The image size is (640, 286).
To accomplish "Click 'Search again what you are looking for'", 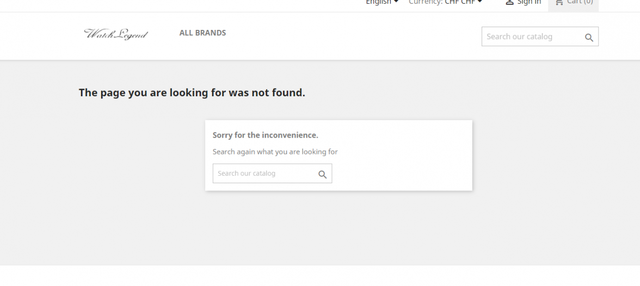I will pos(275,152).
